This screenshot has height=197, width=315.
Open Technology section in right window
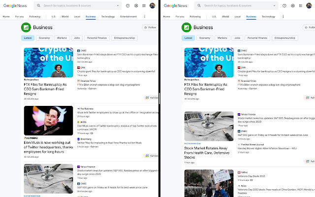click(268, 16)
